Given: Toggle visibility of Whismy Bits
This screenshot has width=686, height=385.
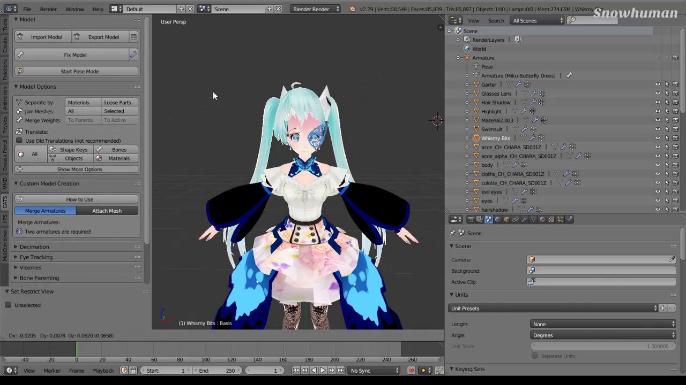Looking at the screenshot, I should tap(658, 138).
